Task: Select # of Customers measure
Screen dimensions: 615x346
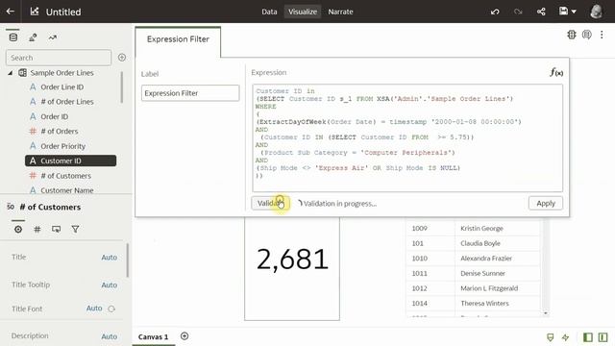Action: click(x=66, y=176)
